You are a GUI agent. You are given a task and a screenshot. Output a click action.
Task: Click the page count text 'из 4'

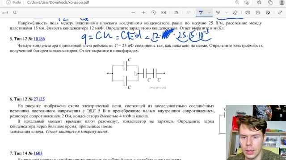click(5, 13)
